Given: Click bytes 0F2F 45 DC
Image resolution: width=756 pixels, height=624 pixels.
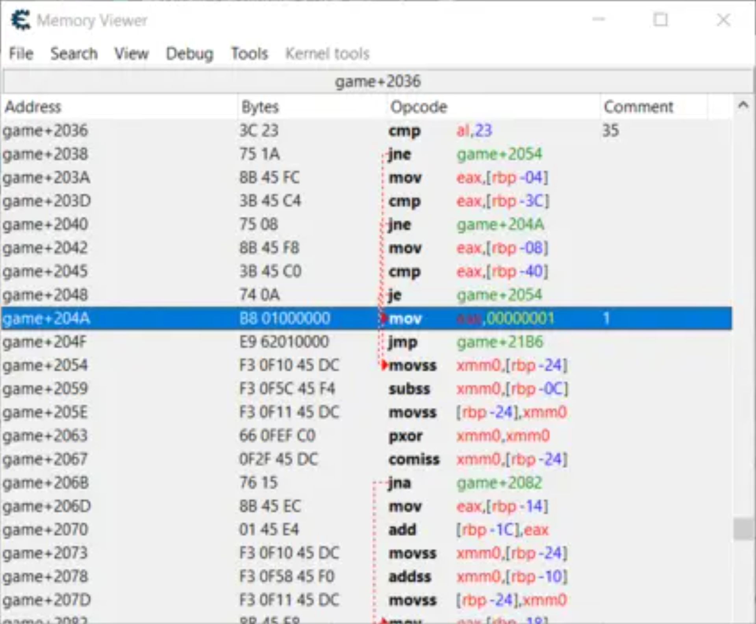Looking at the screenshot, I should pos(278,459).
